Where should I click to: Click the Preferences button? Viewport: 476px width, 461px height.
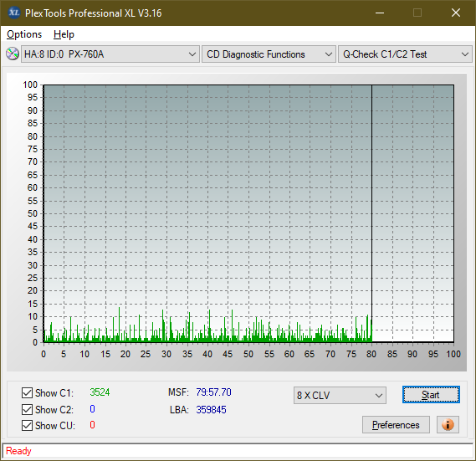point(396,424)
